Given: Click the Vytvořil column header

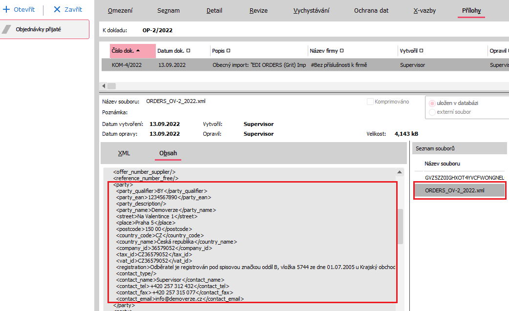Looking at the screenshot, I should point(443,51).
